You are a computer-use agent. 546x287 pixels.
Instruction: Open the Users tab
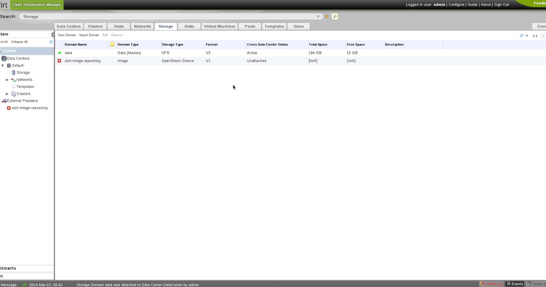(298, 26)
